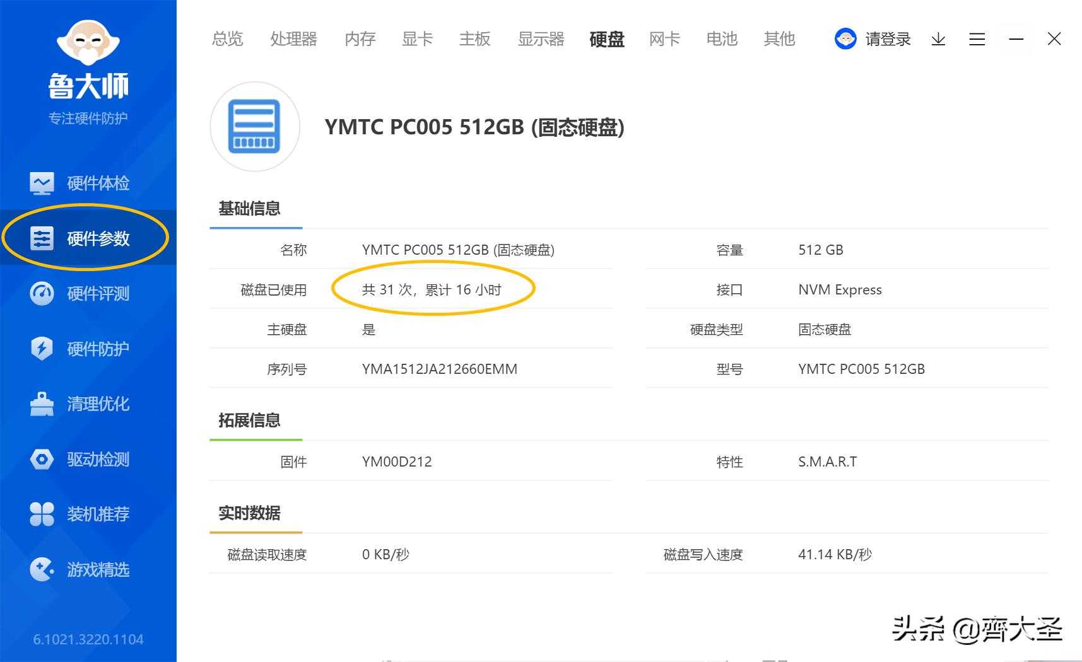Open the 硬件体检 hardware checkup panel
Screen dimensions: 1082x662
click(88, 182)
